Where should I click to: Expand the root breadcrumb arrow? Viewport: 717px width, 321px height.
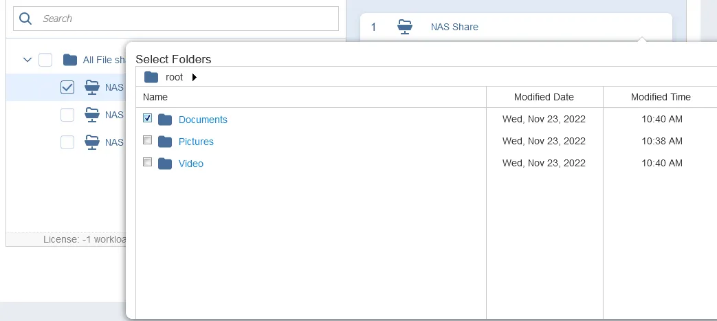pos(194,77)
